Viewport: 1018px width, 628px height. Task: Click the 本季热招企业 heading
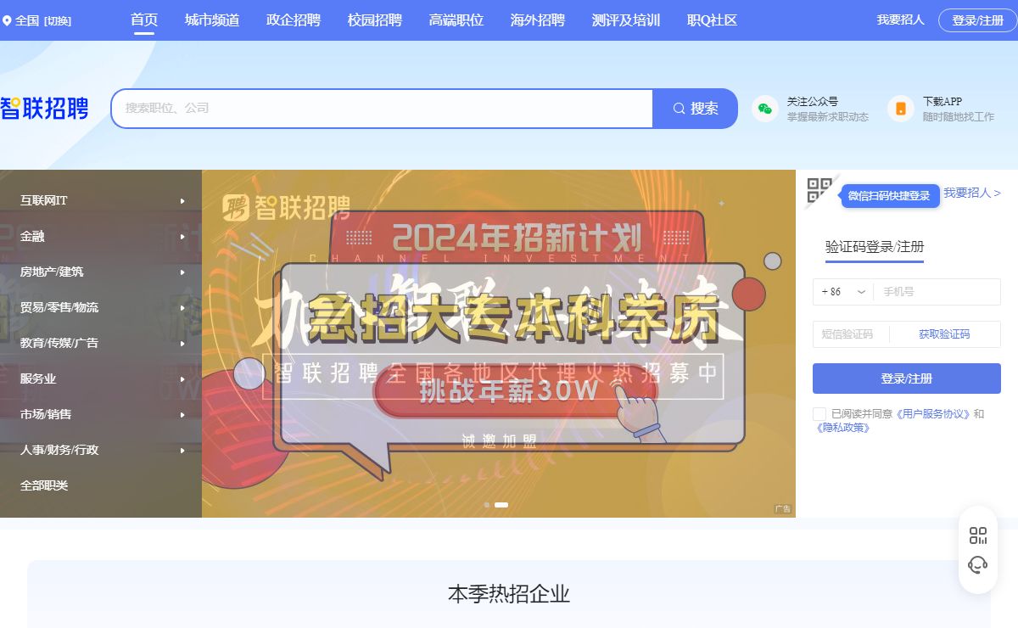(509, 594)
